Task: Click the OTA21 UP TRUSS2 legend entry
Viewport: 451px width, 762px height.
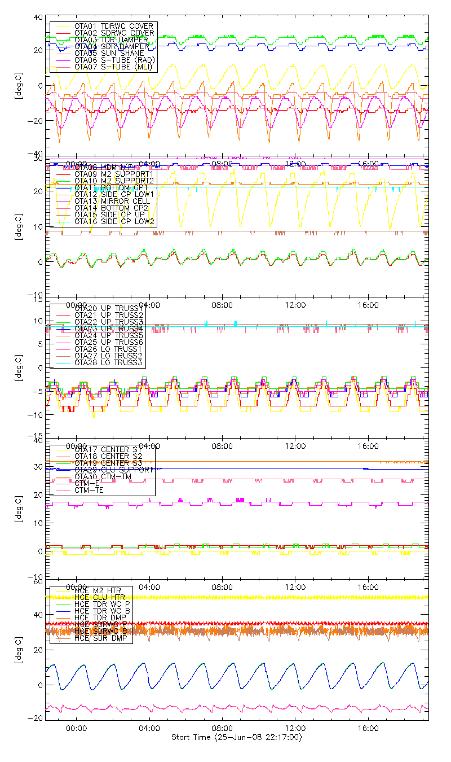Action: 109,315
